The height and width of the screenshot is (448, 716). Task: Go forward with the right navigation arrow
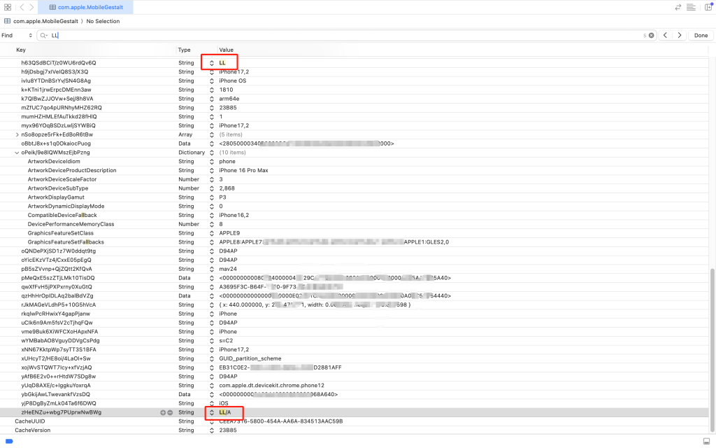(33, 7)
